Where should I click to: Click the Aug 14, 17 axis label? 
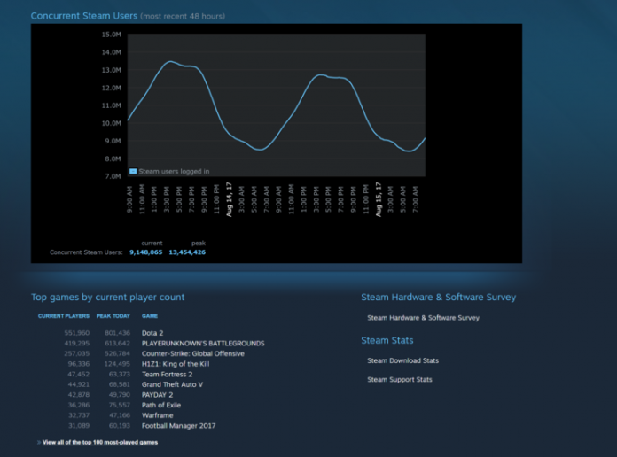tap(229, 199)
